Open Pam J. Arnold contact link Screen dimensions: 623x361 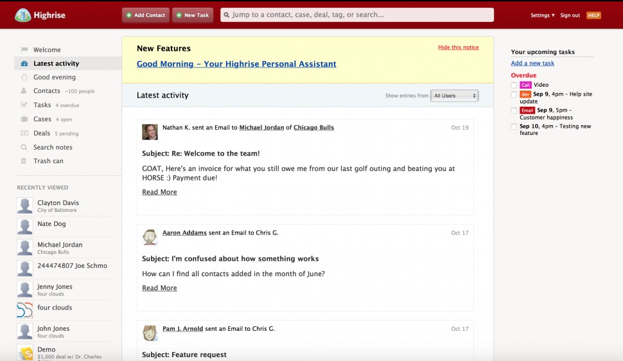tap(183, 329)
